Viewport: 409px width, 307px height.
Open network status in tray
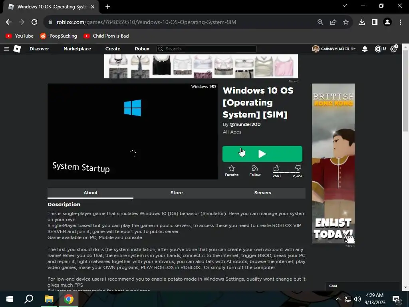coord(348,299)
